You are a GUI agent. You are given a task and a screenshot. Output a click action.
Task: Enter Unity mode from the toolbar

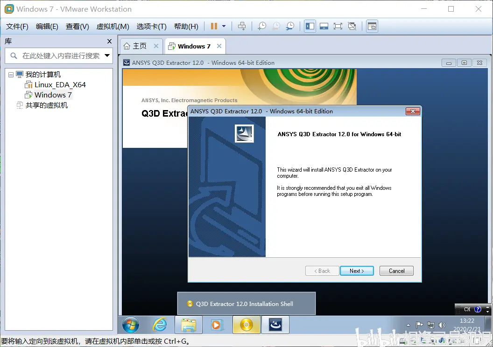coord(352,26)
